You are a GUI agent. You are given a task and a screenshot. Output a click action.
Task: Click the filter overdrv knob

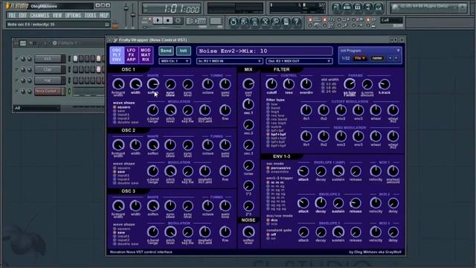(x=306, y=84)
